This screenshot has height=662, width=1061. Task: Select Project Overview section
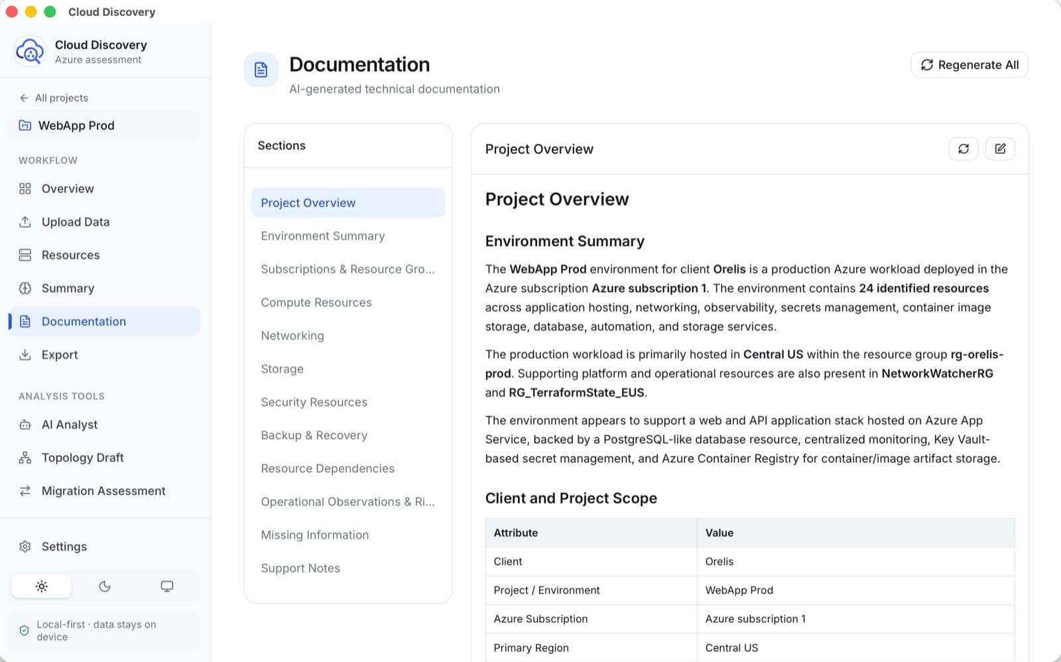[348, 203]
